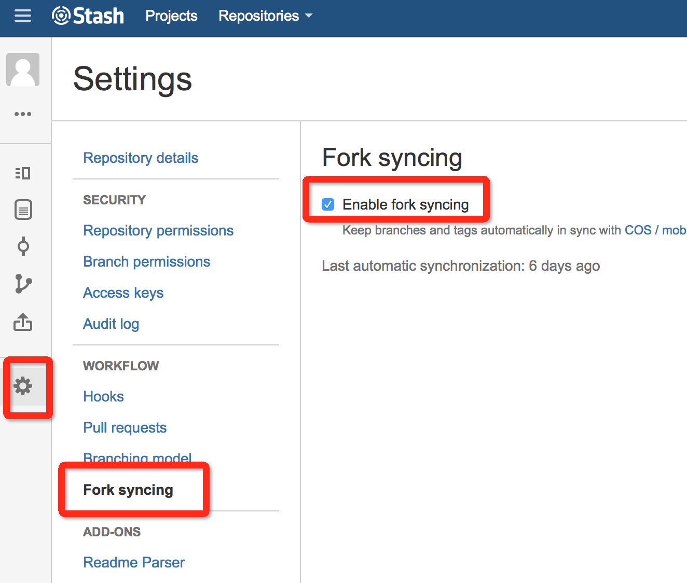The width and height of the screenshot is (687, 583).
Task: Open the Settings gear icon
Action: [x=23, y=386]
